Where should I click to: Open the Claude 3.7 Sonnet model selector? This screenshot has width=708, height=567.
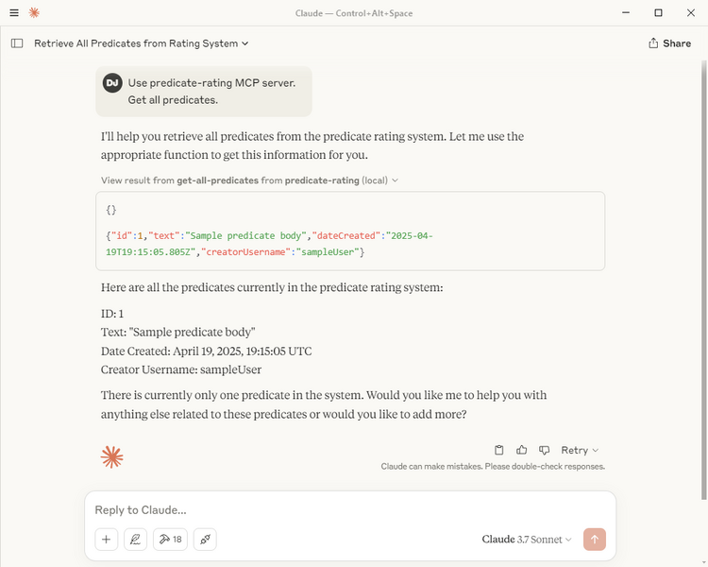pyautogui.click(x=527, y=540)
